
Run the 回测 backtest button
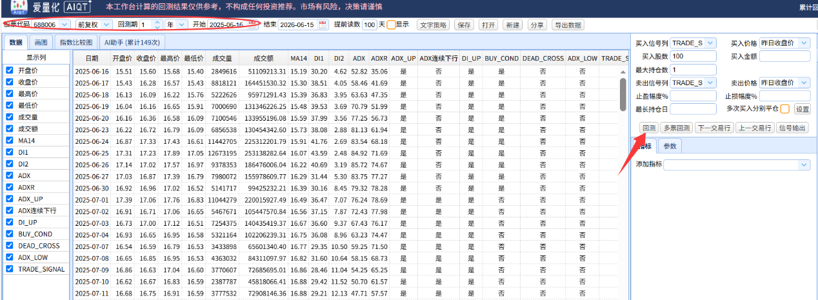pos(648,128)
